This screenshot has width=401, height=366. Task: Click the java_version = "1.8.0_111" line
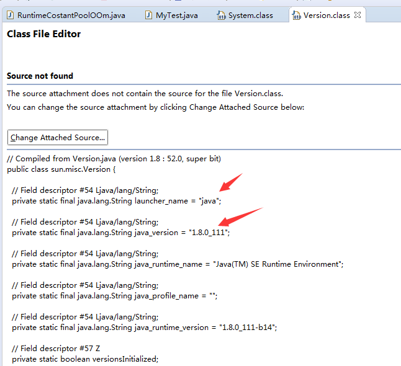coord(120,233)
